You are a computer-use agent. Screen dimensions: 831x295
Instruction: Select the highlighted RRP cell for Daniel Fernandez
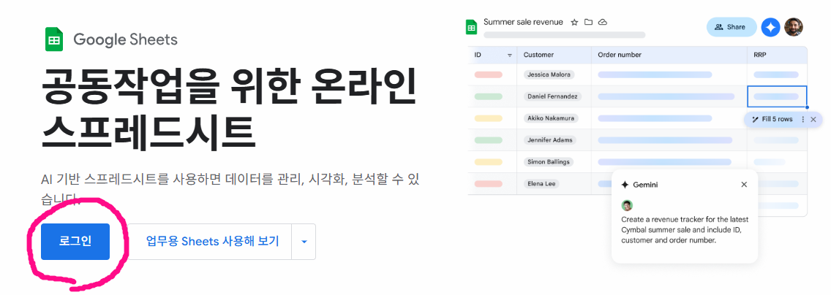click(x=777, y=96)
